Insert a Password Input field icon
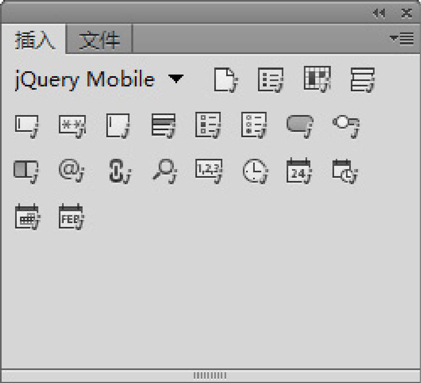This screenshot has height=383, width=421. (x=72, y=126)
